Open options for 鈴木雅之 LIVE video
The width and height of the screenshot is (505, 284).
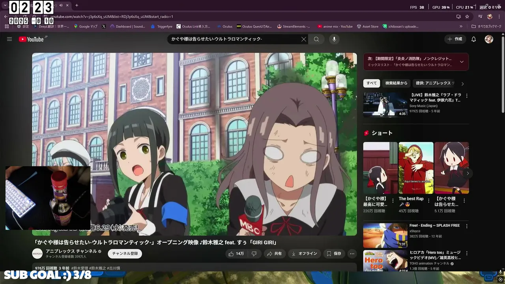(467, 96)
